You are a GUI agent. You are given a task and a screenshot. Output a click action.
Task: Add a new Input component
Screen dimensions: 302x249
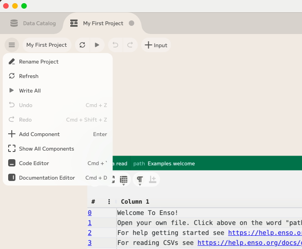(156, 45)
